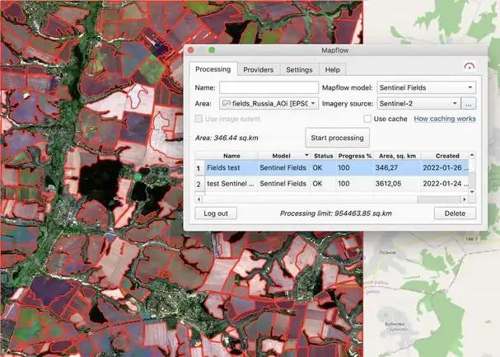Click the Progress % column header
This screenshot has width=500, height=357.
(354, 156)
